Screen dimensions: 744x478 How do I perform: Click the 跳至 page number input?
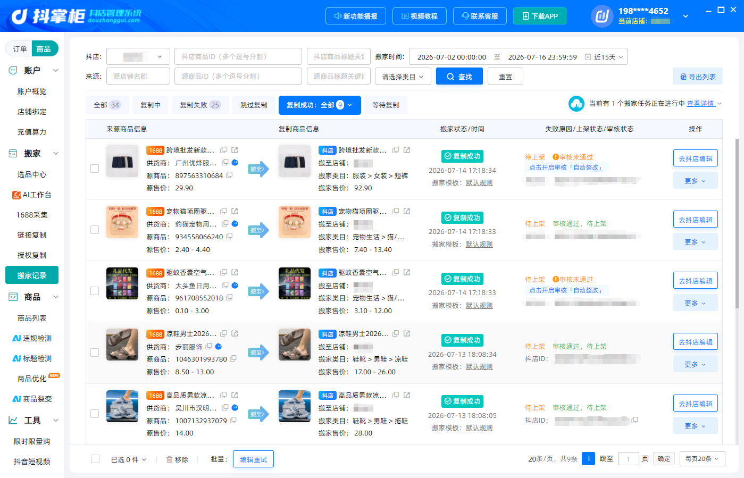coord(628,459)
